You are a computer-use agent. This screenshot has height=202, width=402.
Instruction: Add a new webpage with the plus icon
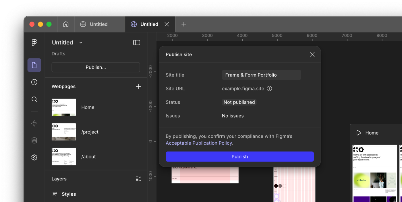[138, 86]
